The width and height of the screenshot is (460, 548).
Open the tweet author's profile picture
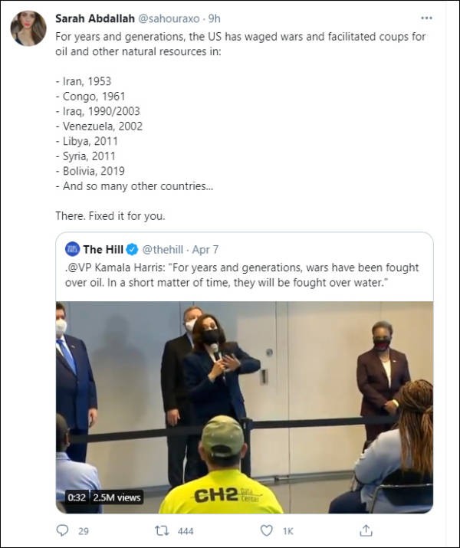pos(28,29)
